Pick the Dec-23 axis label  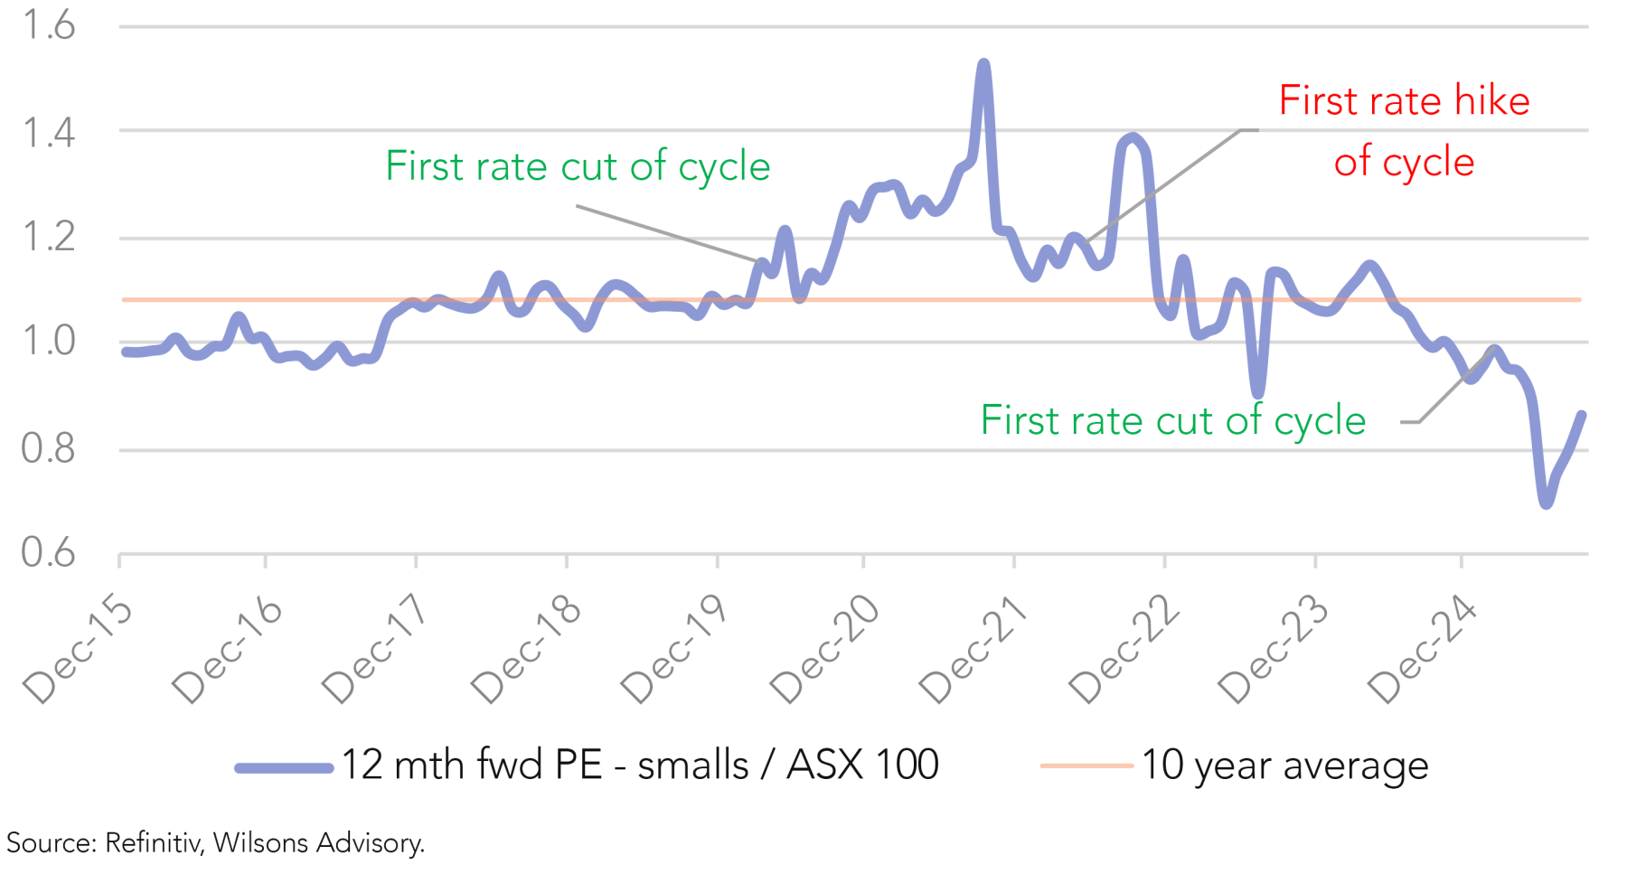point(1274,649)
